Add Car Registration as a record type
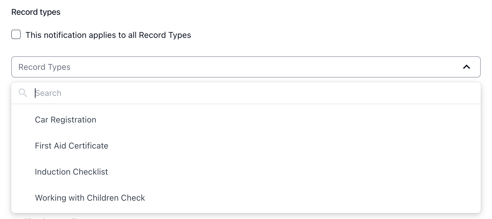Image resolution: width=492 pixels, height=219 pixels. (246, 120)
